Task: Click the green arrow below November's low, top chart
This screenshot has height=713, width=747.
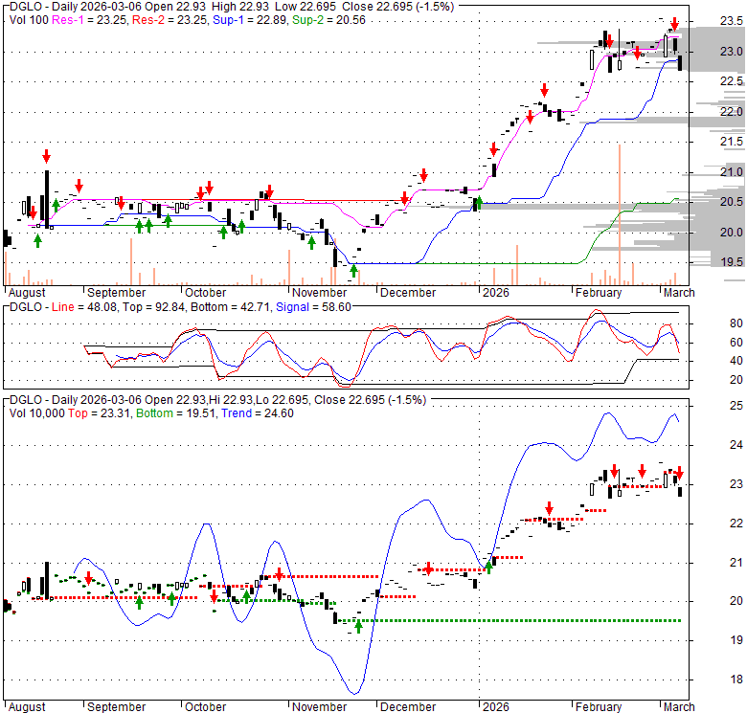Action: point(353,271)
